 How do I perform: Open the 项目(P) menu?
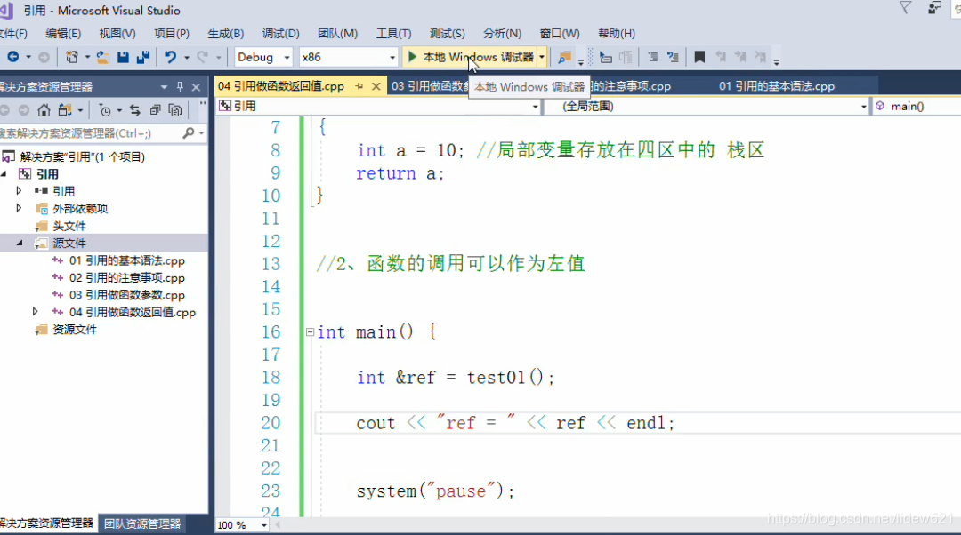pyautogui.click(x=171, y=33)
